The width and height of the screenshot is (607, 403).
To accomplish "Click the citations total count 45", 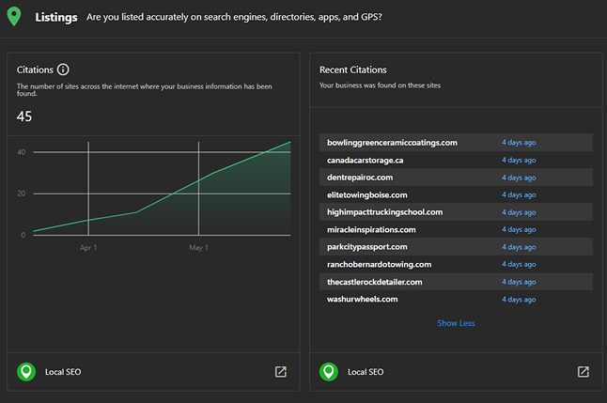I will click(24, 116).
